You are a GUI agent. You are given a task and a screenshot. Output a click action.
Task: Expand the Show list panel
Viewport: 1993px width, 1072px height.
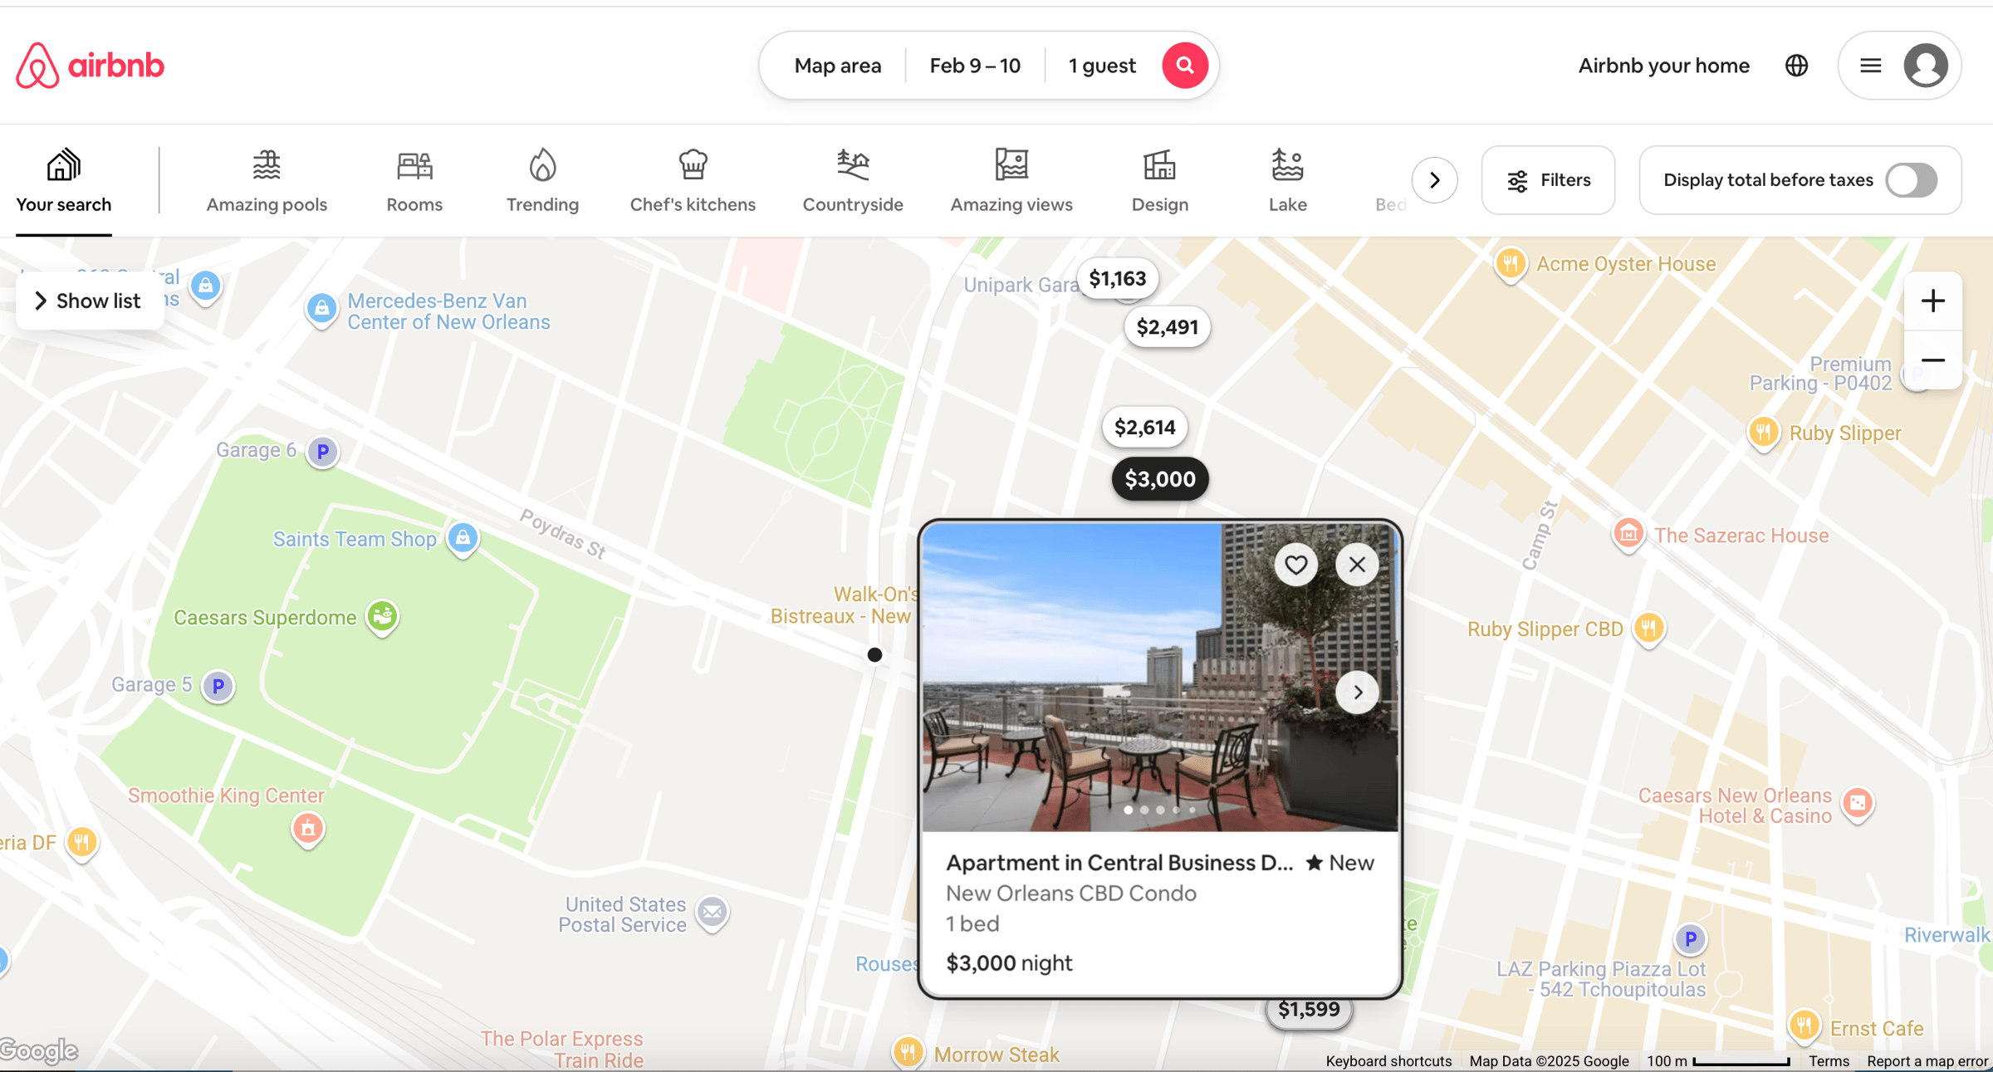click(x=88, y=301)
